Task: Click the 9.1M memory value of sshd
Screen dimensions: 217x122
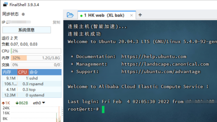Action: (x=11, y=78)
